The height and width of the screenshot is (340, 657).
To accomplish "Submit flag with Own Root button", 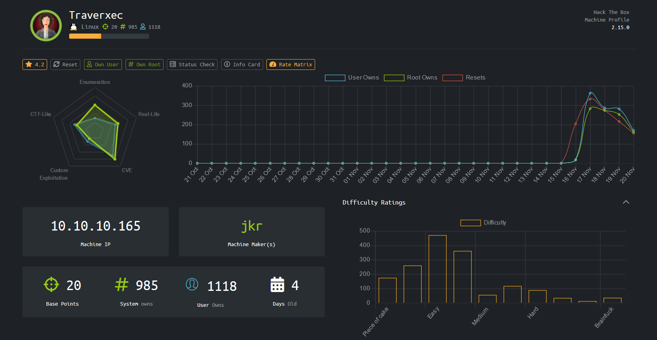I will point(144,64).
